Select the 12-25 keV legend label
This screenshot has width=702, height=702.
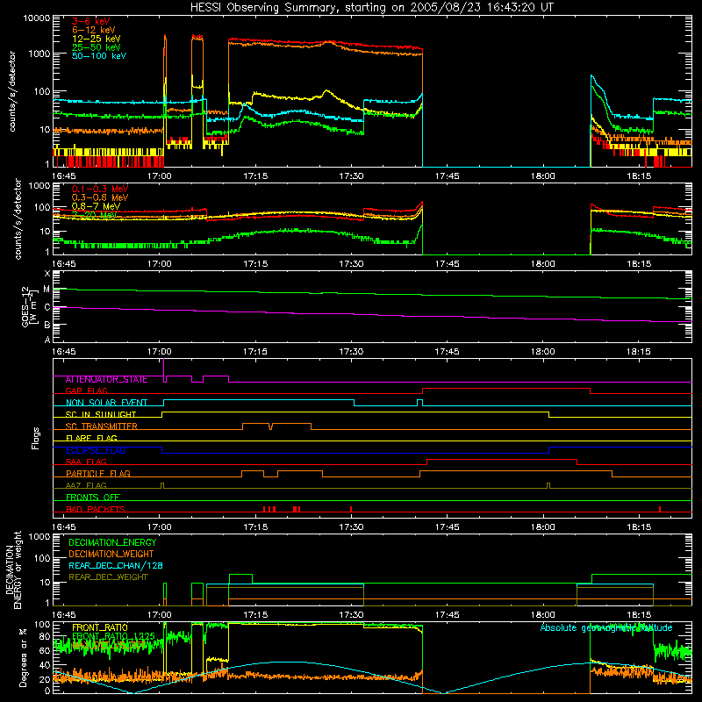click(x=96, y=39)
